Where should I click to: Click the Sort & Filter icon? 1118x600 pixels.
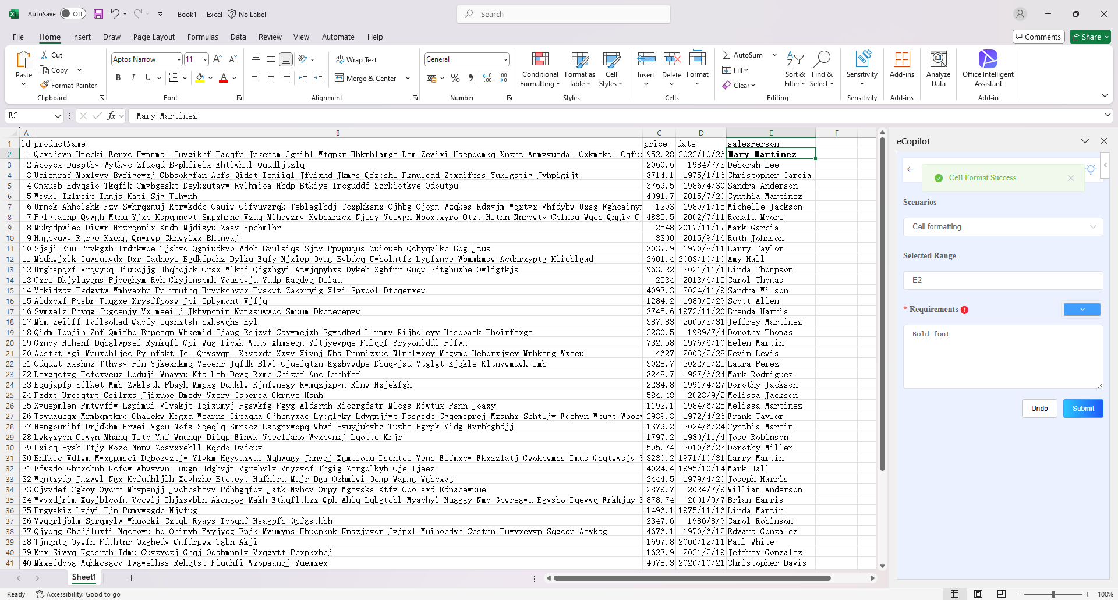click(795, 60)
